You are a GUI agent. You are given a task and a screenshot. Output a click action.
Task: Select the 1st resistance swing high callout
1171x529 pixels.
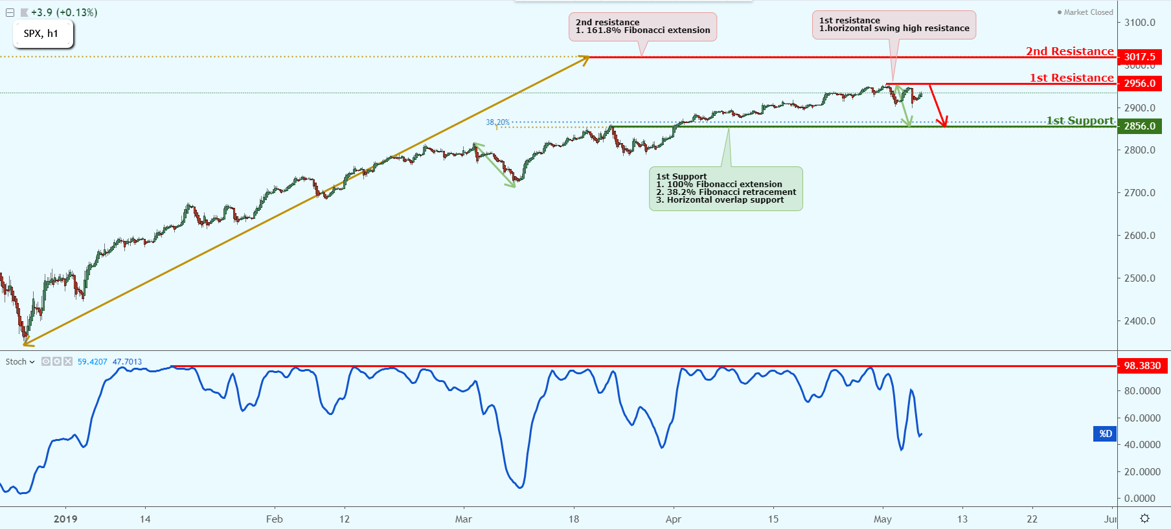click(x=894, y=25)
